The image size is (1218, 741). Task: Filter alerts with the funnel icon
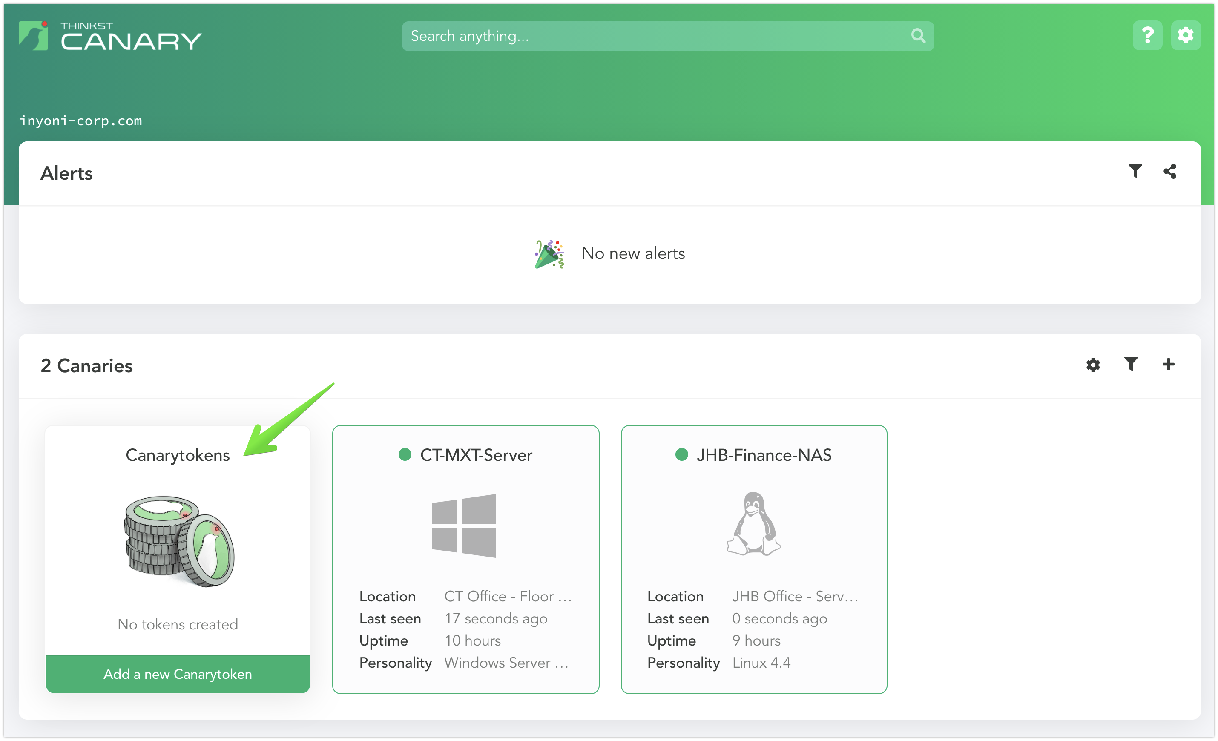point(1135,172)
